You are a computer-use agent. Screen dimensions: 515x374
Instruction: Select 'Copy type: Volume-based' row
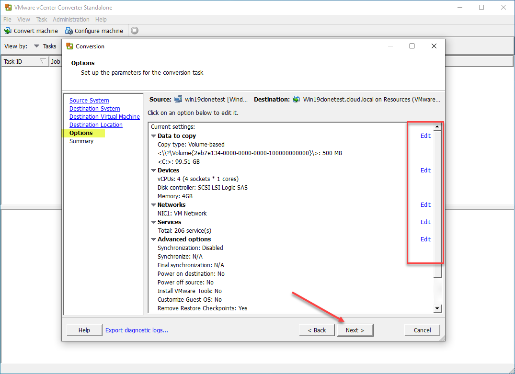[x=191, y=145]
